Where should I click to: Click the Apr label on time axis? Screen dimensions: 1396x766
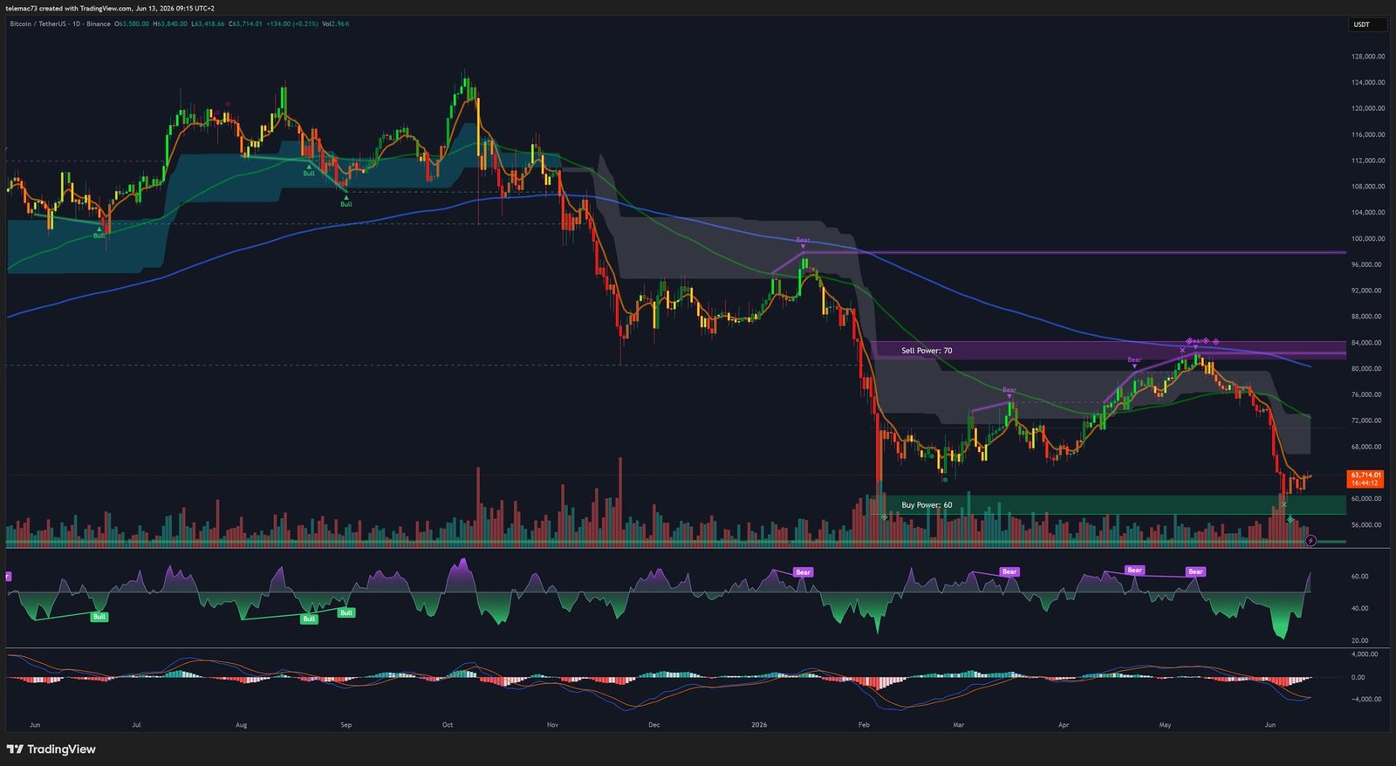coord(1064,725)
